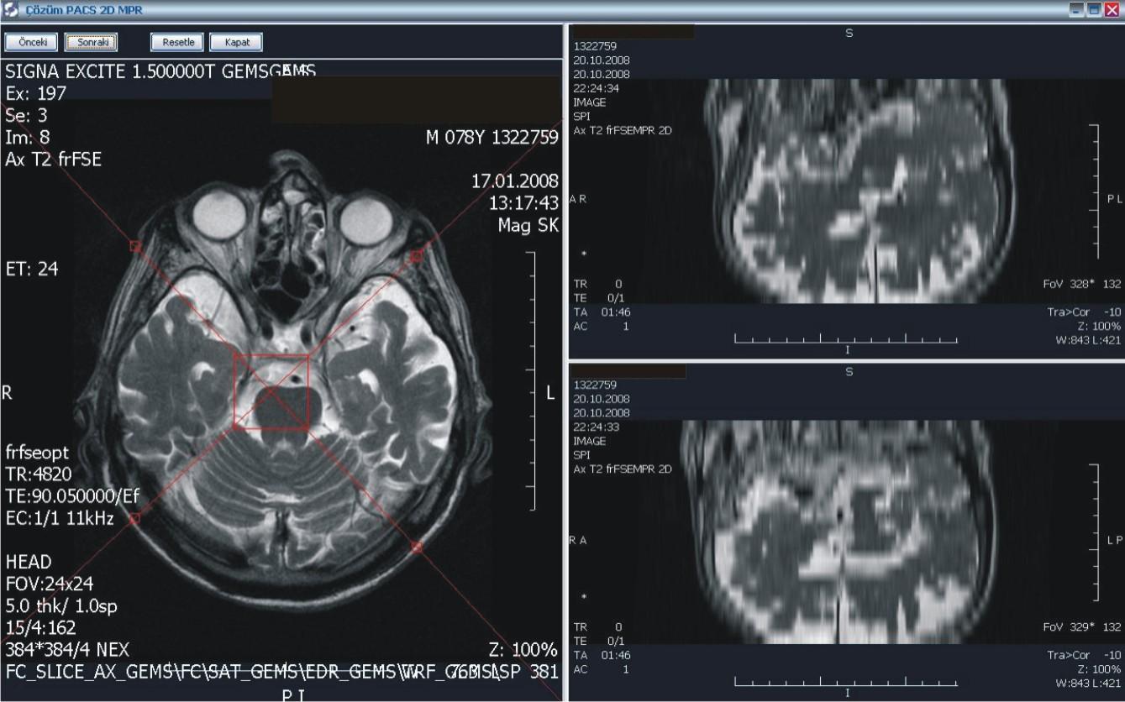Click the horizontal ruler under the bottom-right image
Viewport: 1125px width, 702px height.
pyautogui.click(x=846, y=682)
